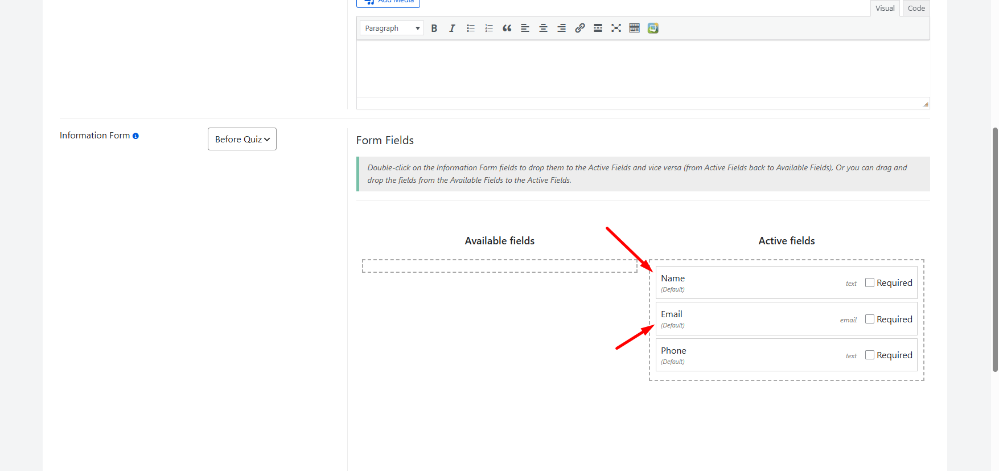Apply blockquote formatting
Image resolution: width=999 pixels, height=471 pixels.
(507, 28)
